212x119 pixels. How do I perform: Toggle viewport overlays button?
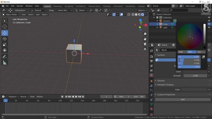tap(122, 15)
